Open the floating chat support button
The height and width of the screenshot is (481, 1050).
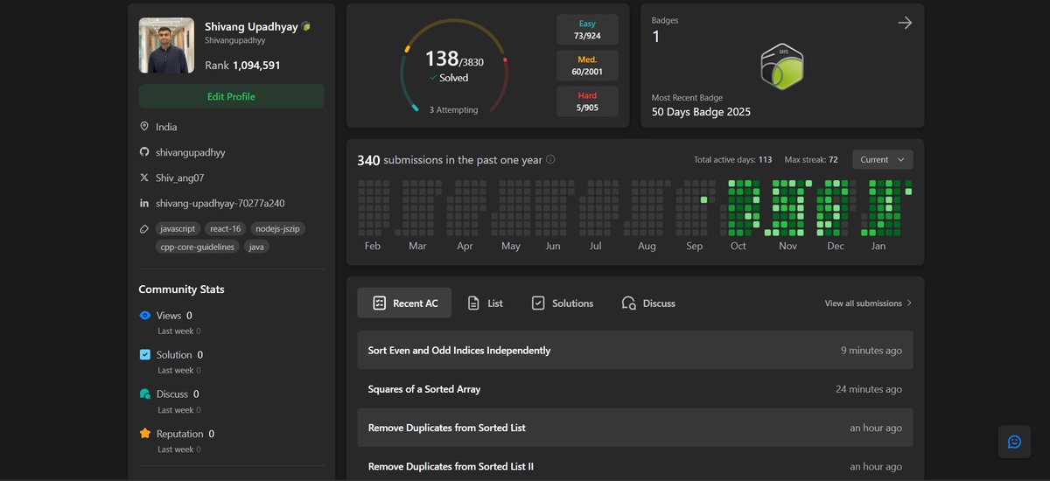1014,442
